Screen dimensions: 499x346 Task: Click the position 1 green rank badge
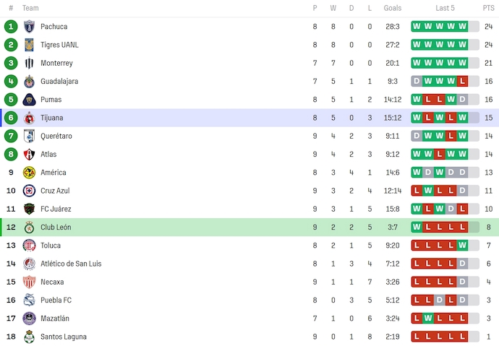[11, 27]
